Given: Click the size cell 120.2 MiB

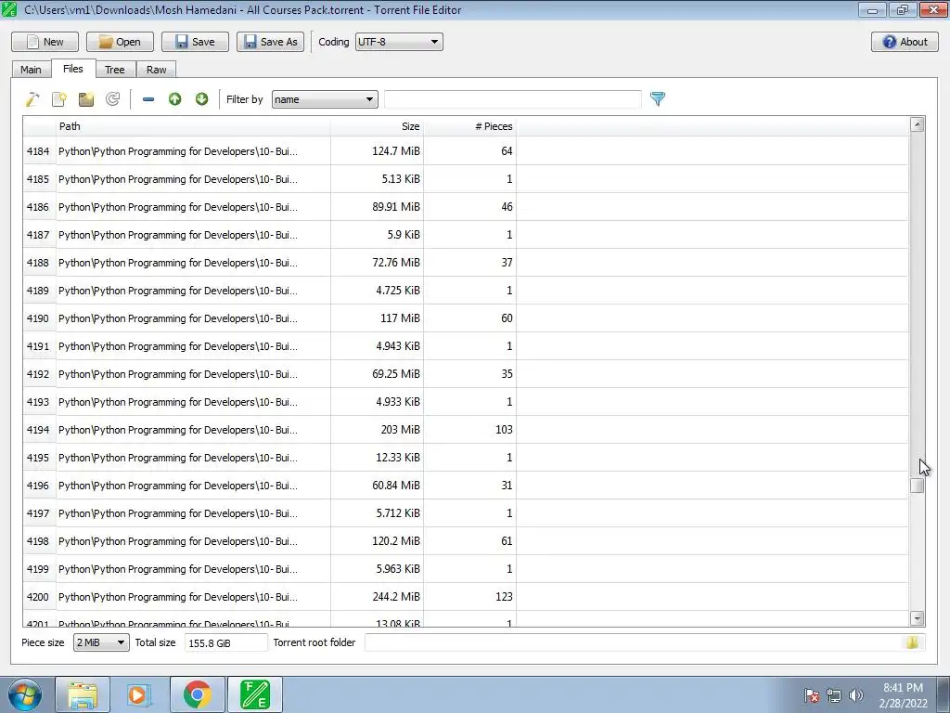Looking at the screenshot, I should [377, 541].
